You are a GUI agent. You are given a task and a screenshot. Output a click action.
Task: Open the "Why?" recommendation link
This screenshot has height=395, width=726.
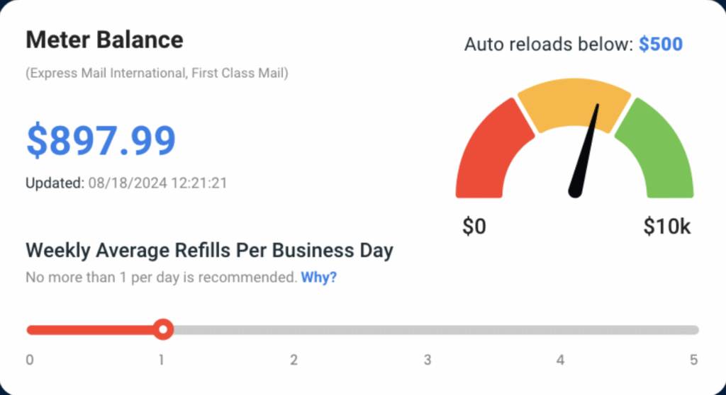tap(318, 277)
